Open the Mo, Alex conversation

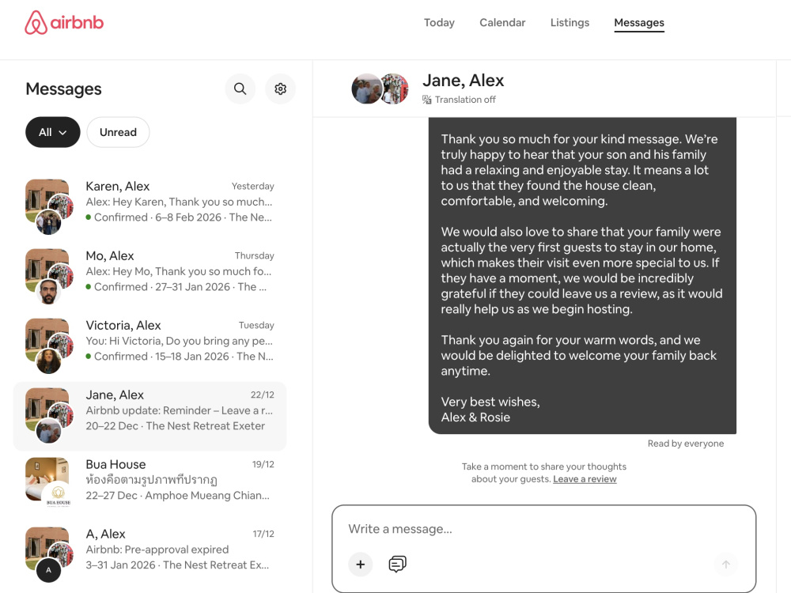point(149,277)
